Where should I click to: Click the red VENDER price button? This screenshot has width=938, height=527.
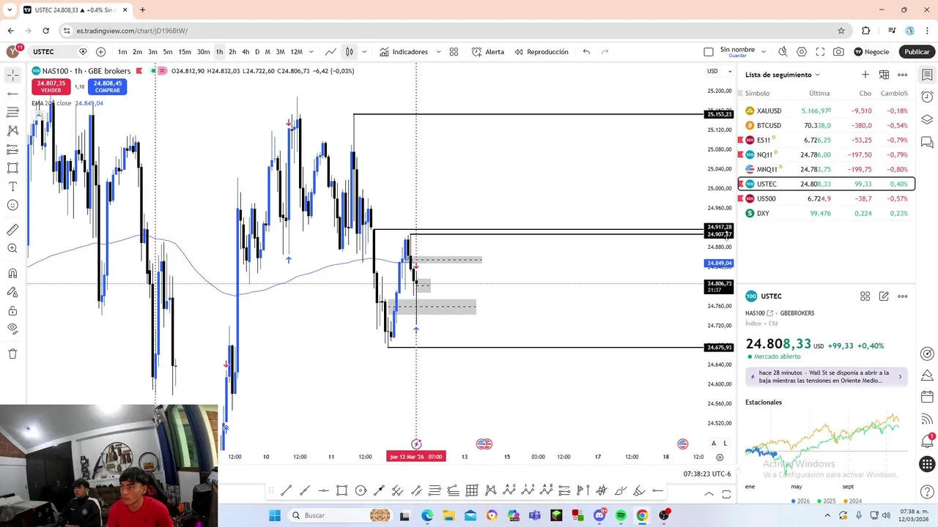51,86
